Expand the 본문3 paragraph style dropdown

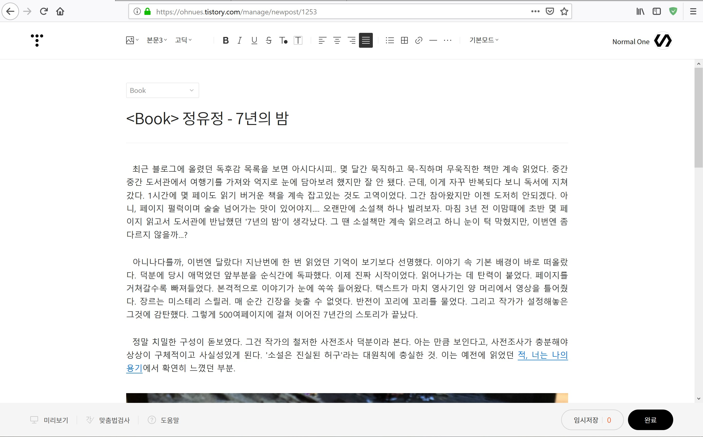click(x=156, y=40)
